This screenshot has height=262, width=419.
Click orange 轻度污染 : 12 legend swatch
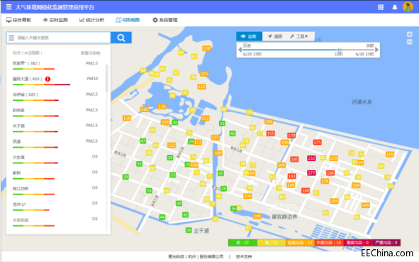coord(300,242)
